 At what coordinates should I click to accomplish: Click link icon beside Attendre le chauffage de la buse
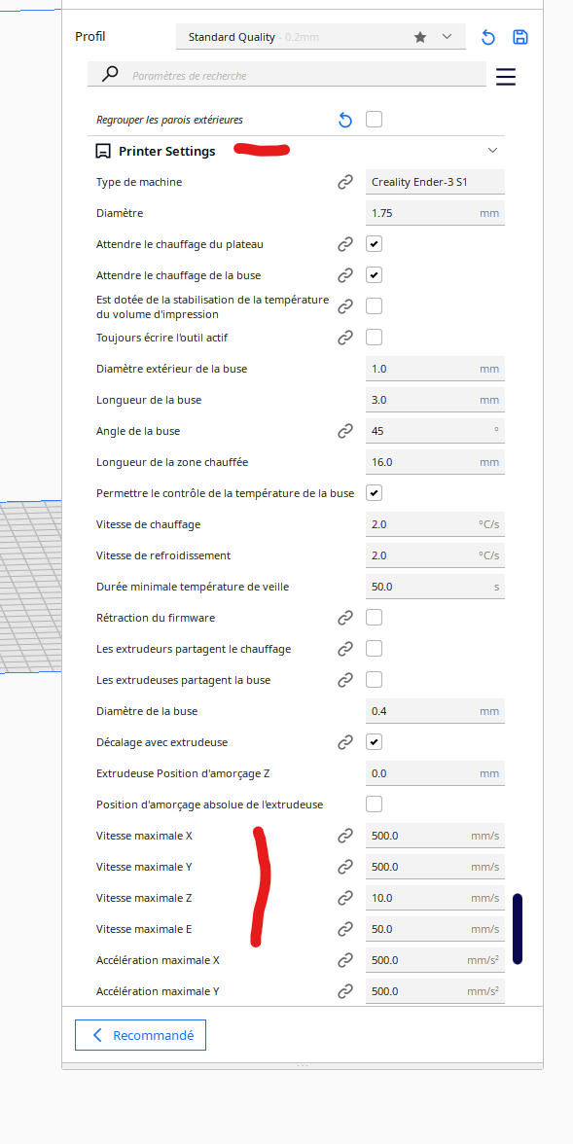[x=345, y=276]
